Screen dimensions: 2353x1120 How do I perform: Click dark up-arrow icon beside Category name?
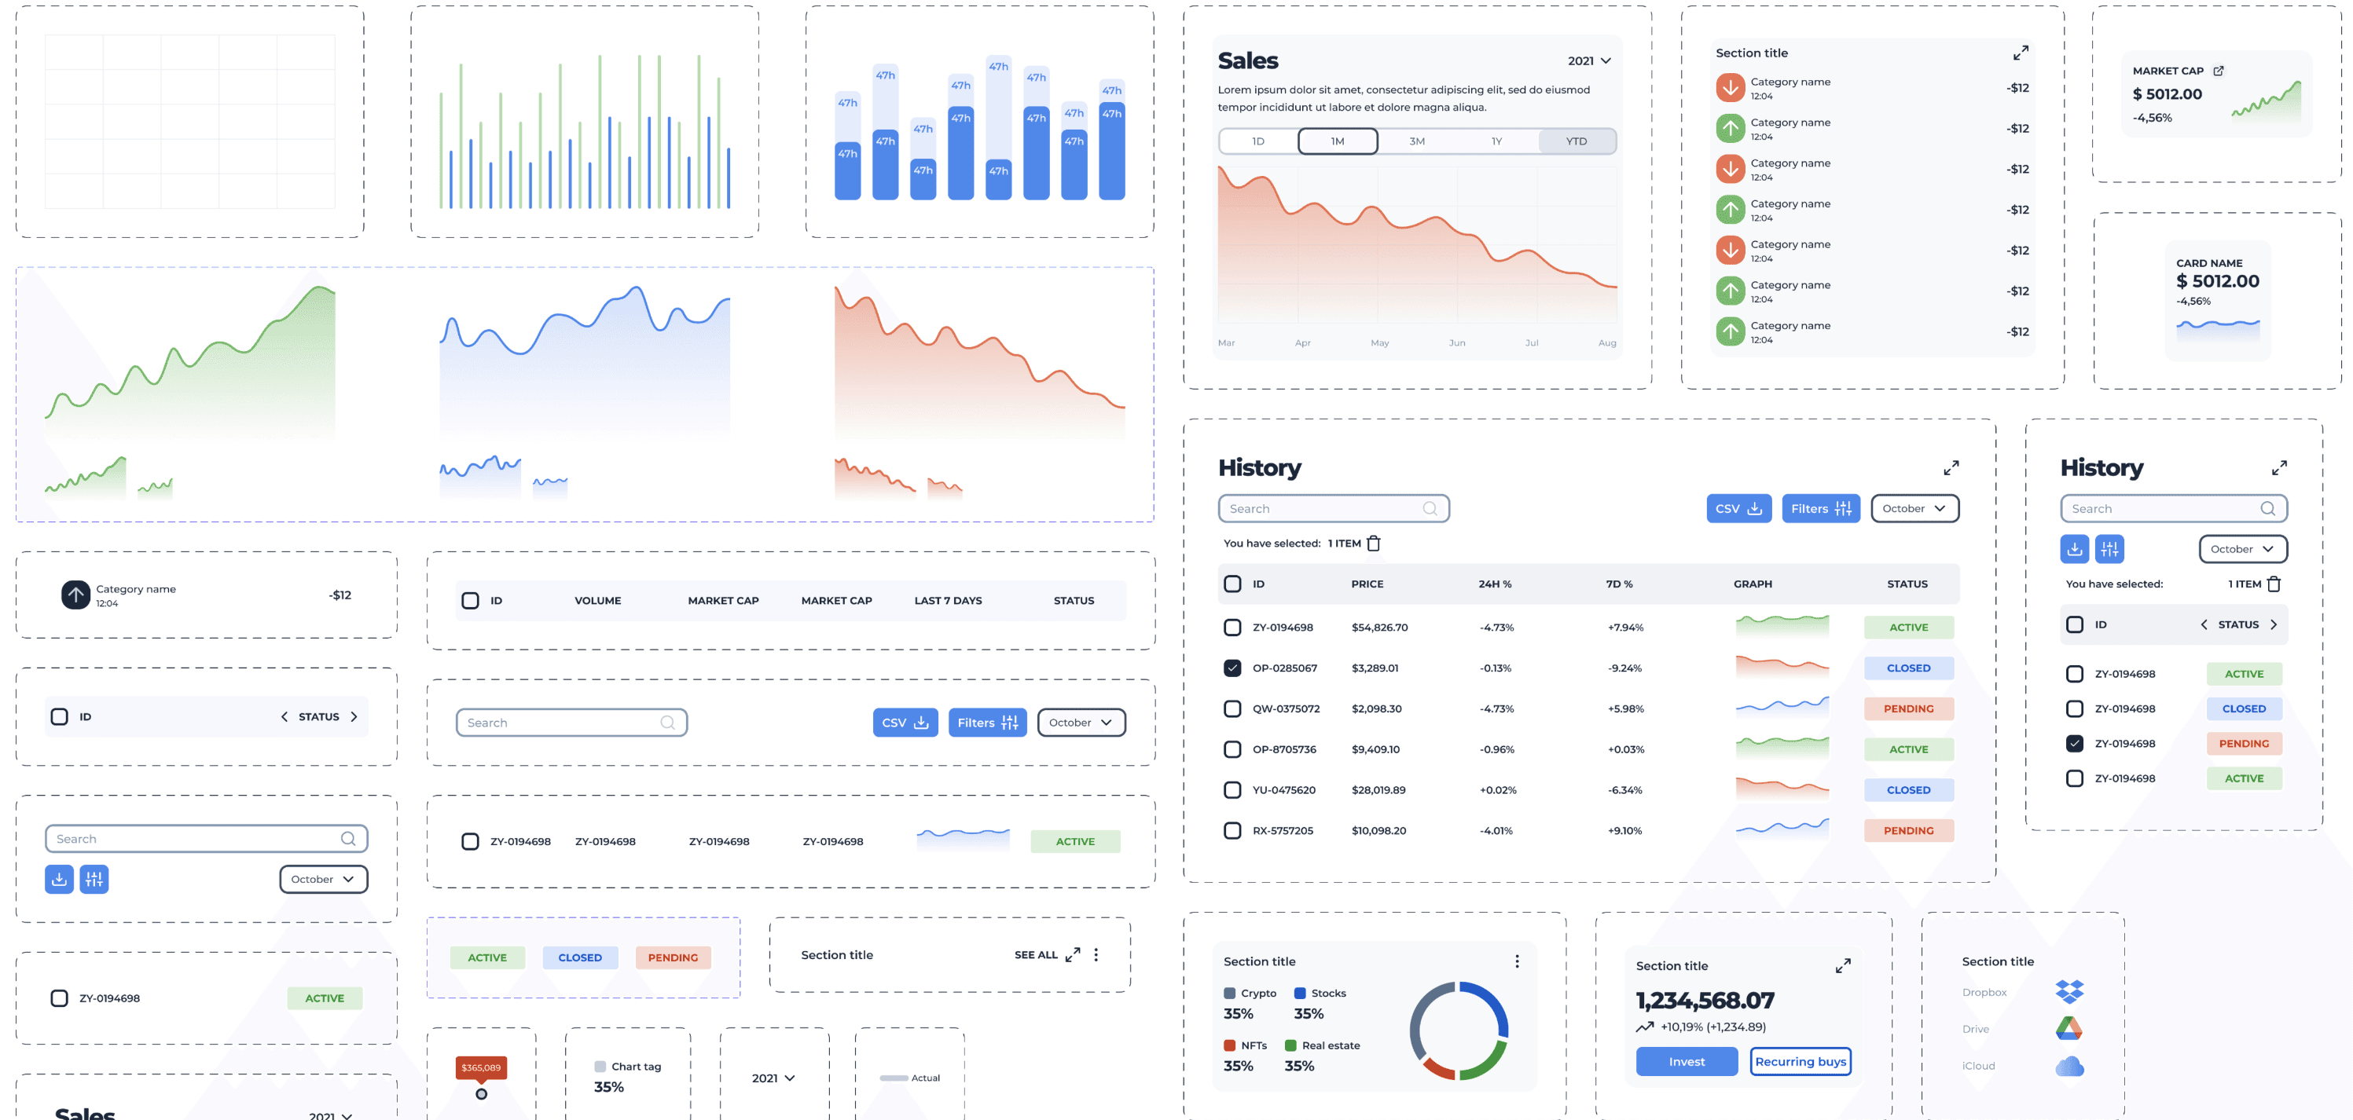pyautogui.click(x=75, y=595)
